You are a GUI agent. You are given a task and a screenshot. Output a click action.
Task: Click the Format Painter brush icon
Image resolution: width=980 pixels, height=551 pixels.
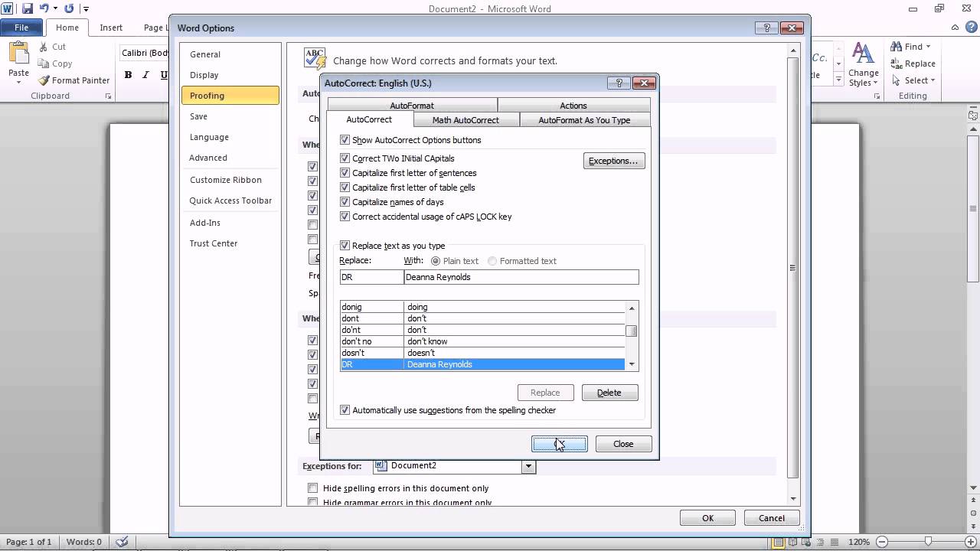point(43,80)
